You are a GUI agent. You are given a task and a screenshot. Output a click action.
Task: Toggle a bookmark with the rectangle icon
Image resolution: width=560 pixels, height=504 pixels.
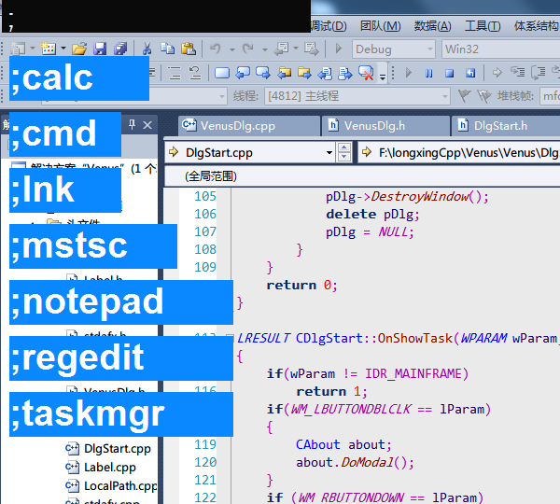click(222, 73)
